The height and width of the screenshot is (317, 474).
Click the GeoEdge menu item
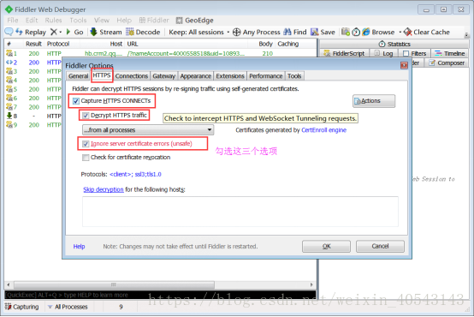tap(195, 21)
